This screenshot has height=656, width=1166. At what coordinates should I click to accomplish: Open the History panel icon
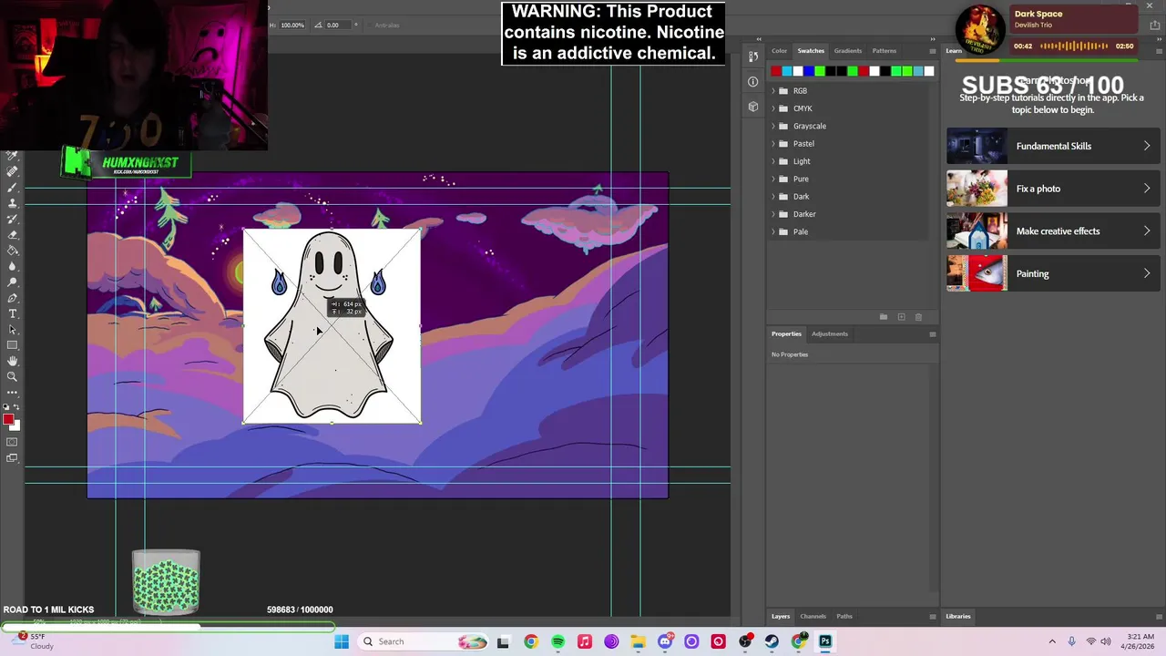pos(752,56)
